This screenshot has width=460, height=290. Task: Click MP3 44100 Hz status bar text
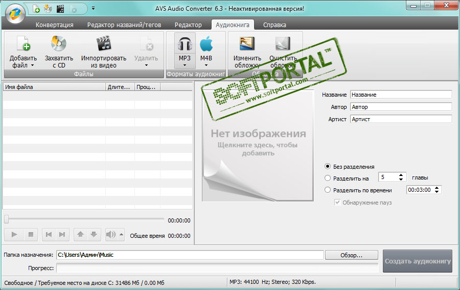272,282
